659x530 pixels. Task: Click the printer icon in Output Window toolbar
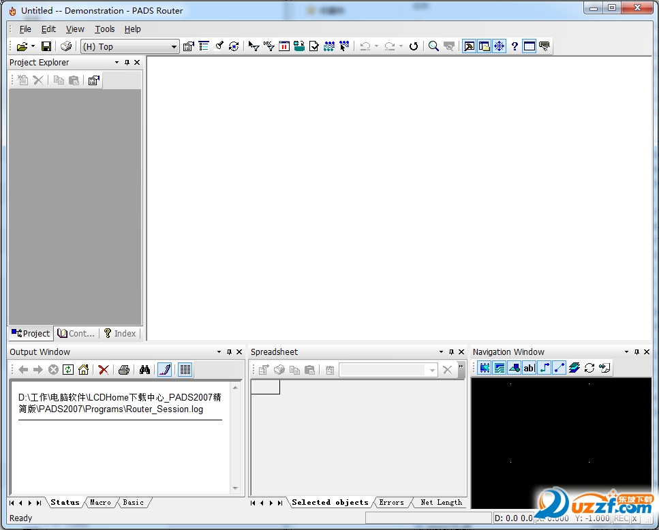[x=123, y=369]
